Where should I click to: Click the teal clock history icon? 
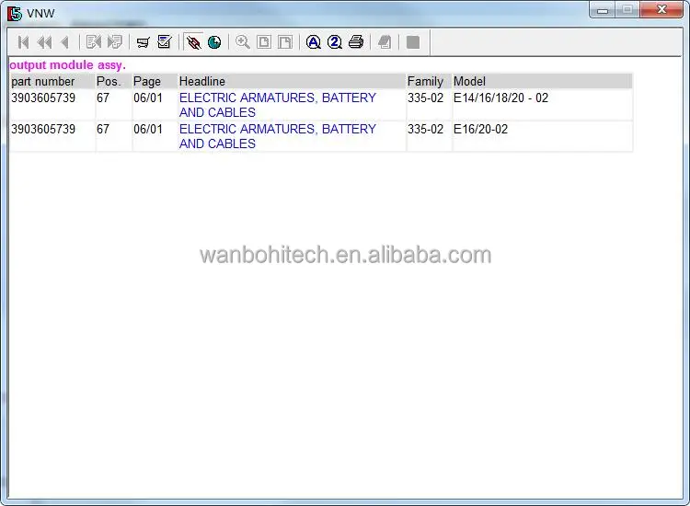click(x=214, y=42)
